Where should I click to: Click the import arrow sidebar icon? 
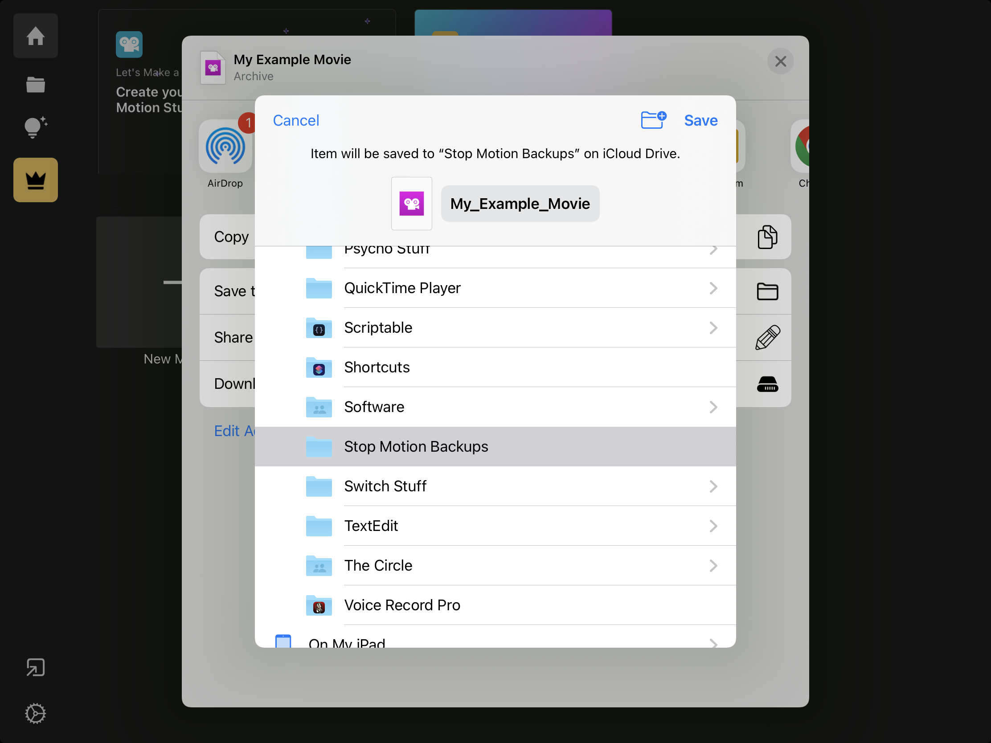coord(35,667)
